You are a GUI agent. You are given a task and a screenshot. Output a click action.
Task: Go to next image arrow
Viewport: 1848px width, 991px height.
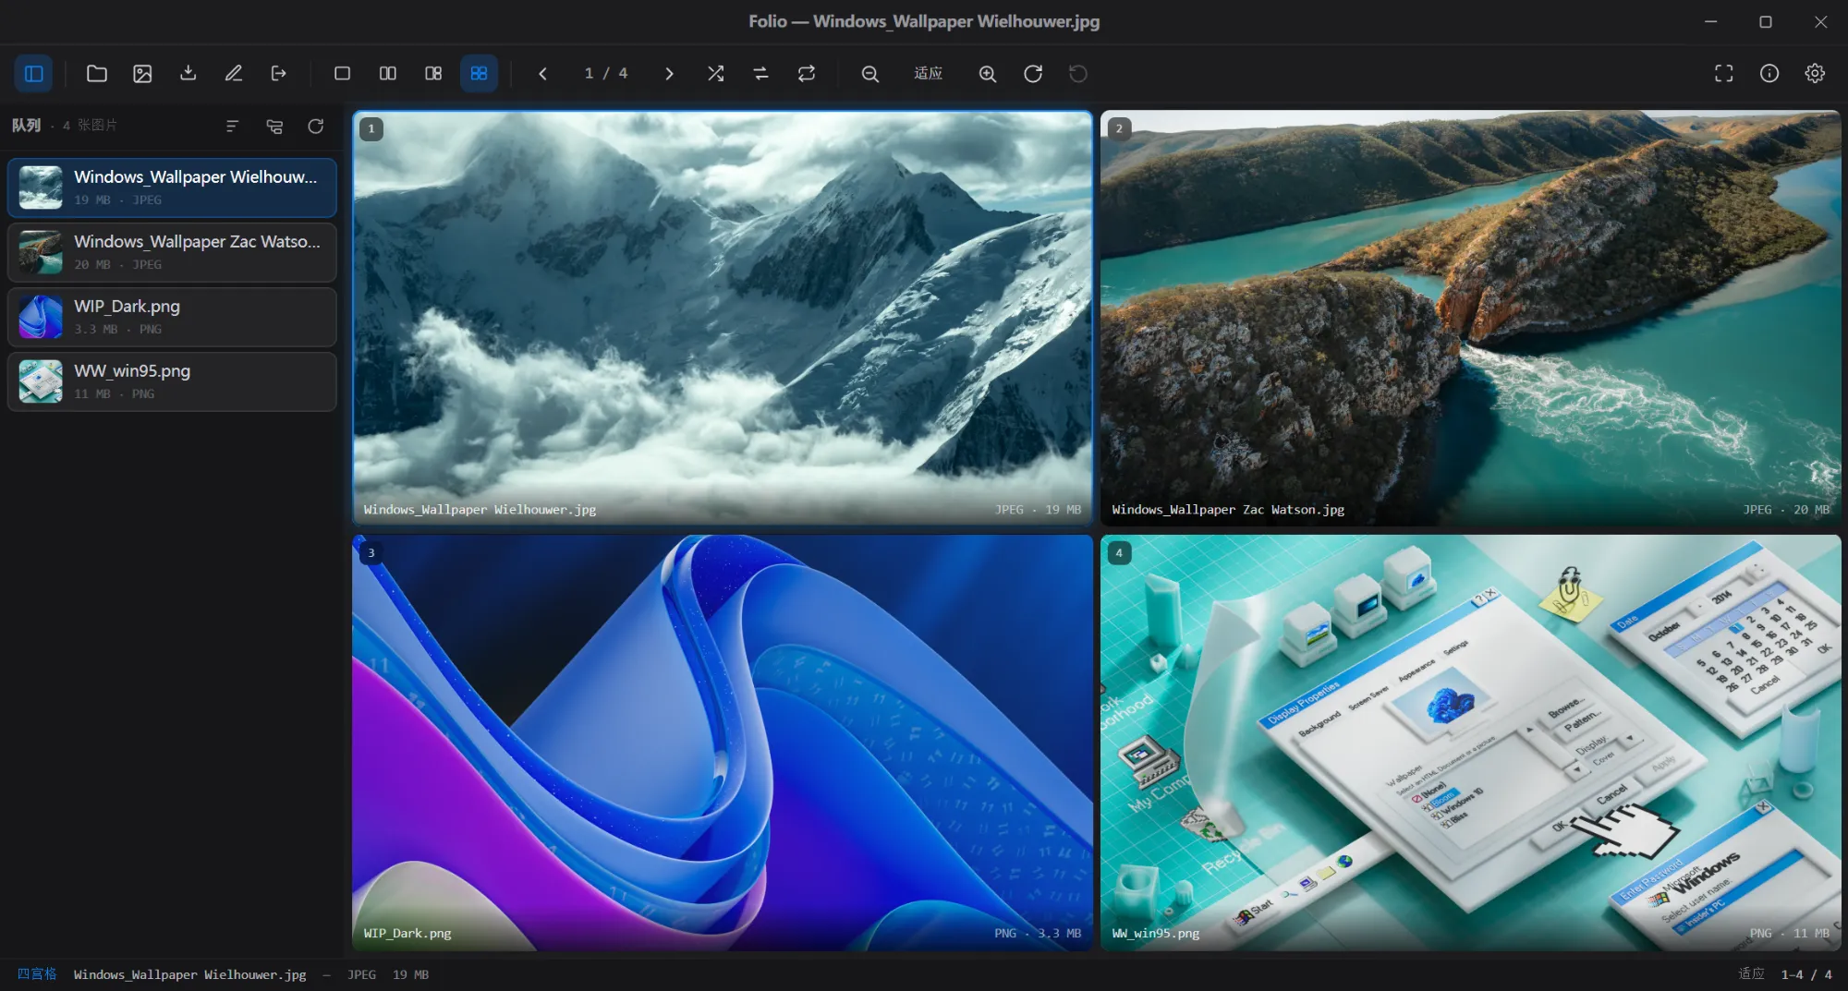coord(669,73)
